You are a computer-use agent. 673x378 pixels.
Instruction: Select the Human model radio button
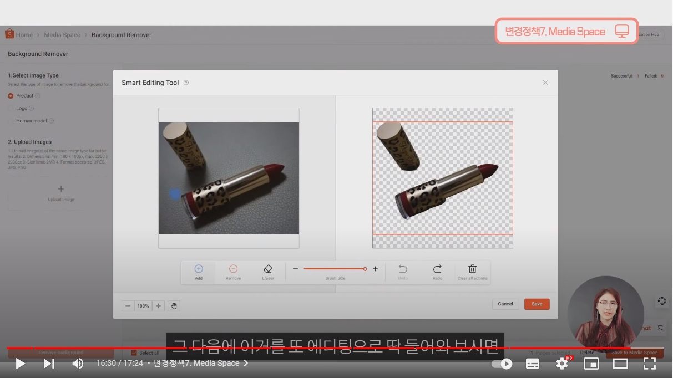coord(11,121)
